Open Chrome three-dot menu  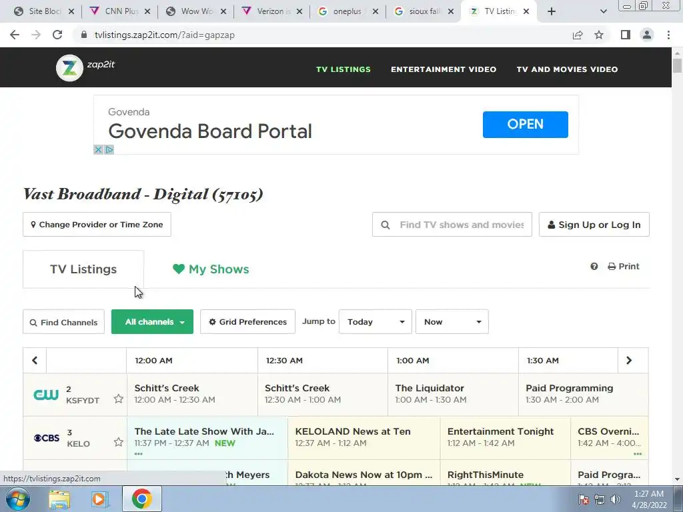pyautogui.click(x=668, y=35)
